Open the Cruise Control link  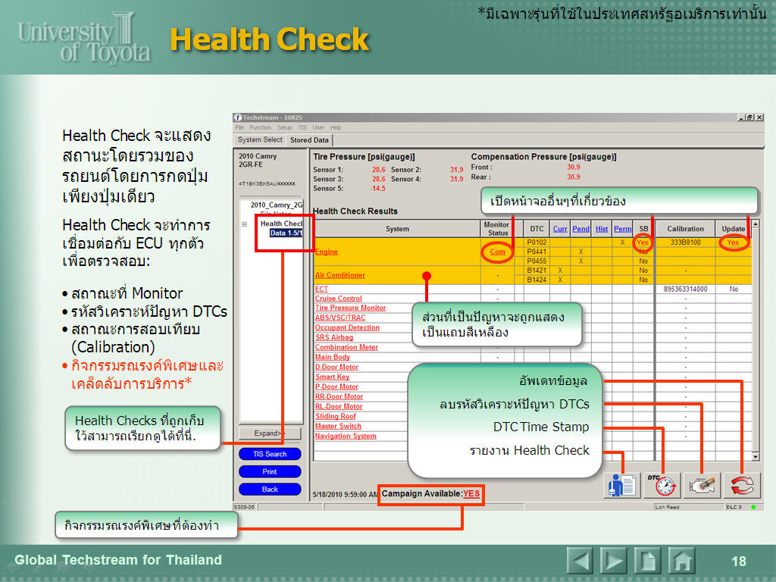(339, 299)
